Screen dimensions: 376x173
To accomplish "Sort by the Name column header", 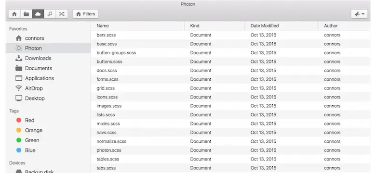I will coord(138,26).
